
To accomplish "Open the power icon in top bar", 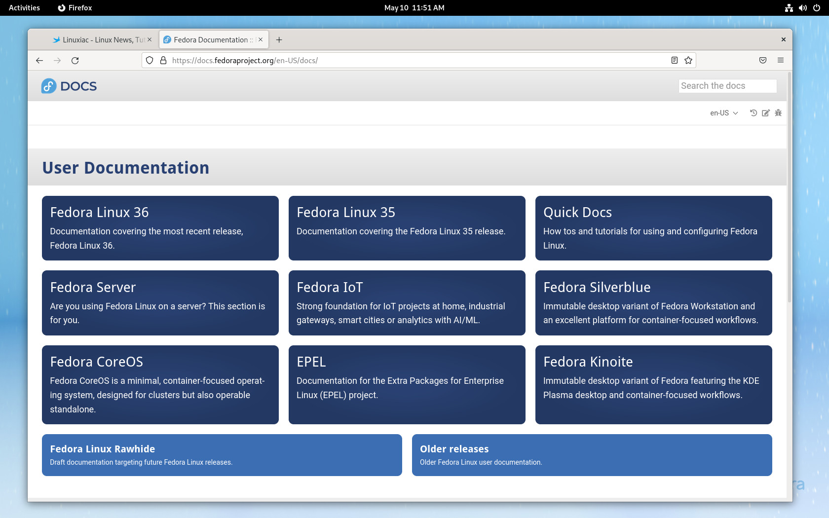I will (x=817, y=8).
